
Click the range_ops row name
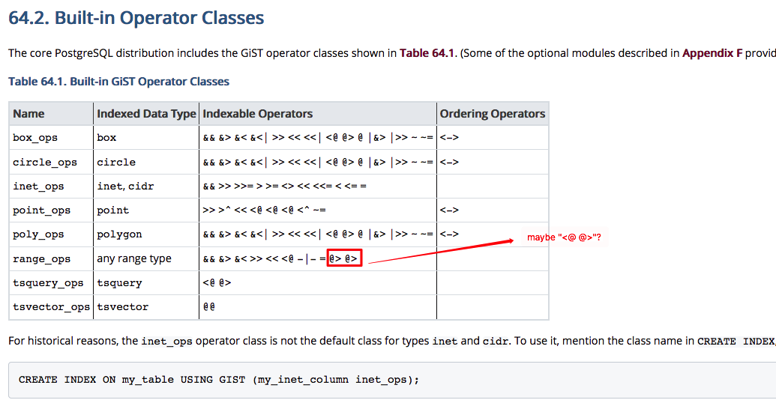coord(41,259)
